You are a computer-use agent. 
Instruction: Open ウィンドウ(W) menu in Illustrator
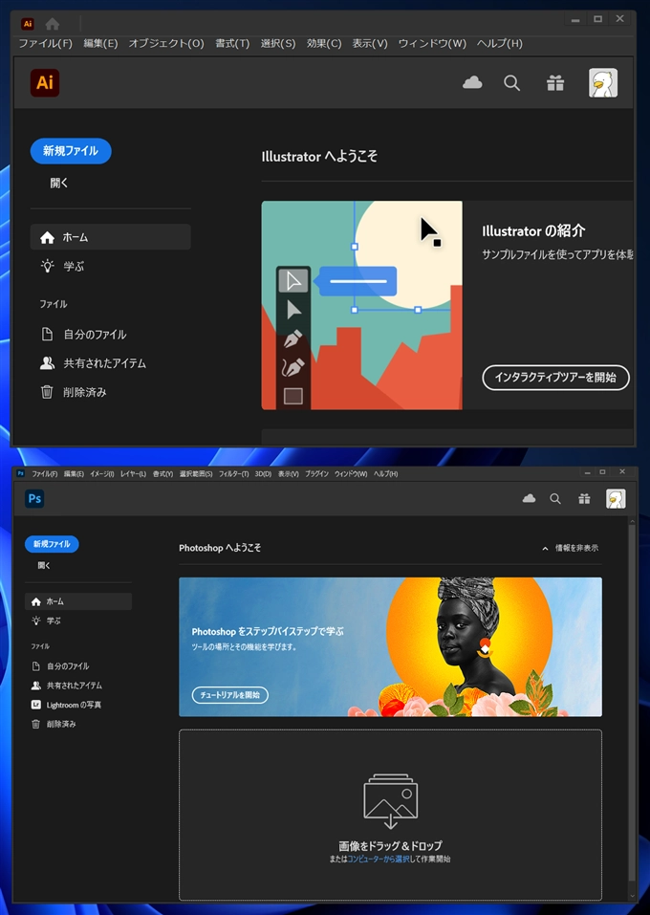pos(432,43)
